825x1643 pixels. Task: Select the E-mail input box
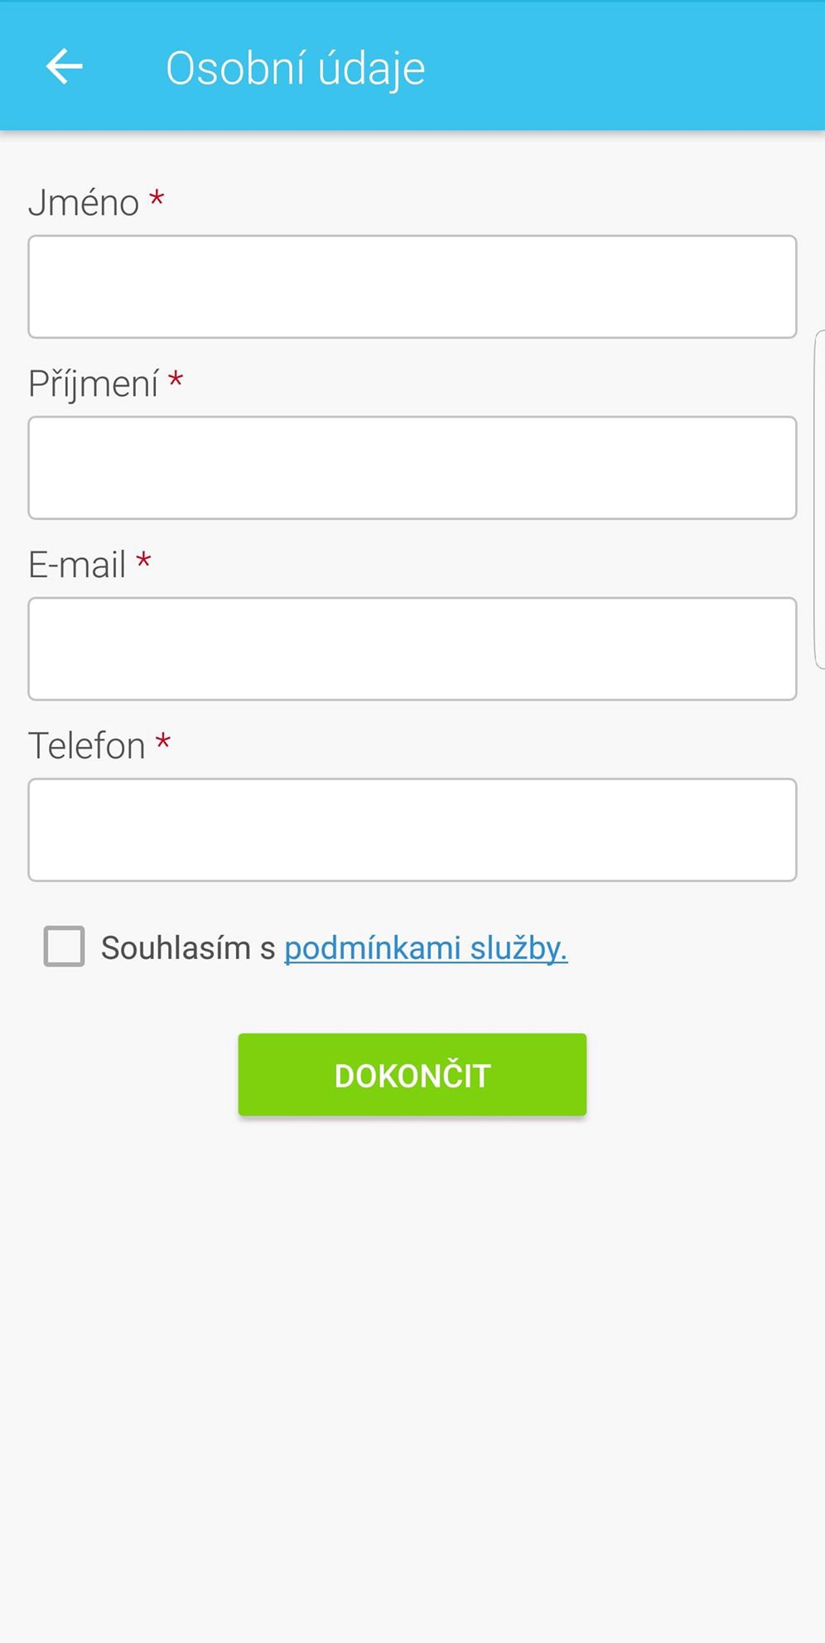(x=412, y=648)
